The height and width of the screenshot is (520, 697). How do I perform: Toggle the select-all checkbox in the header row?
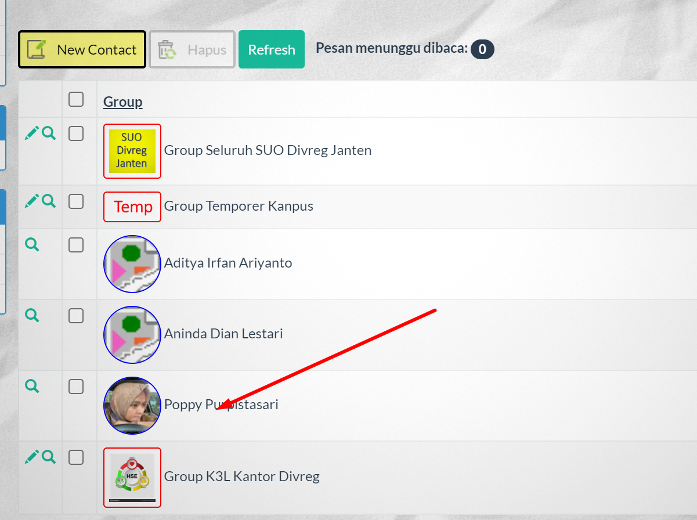[x=76, y=99]
